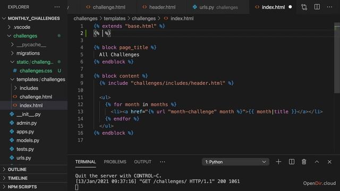Collapse the static/challenges folder

click(33, 62)
